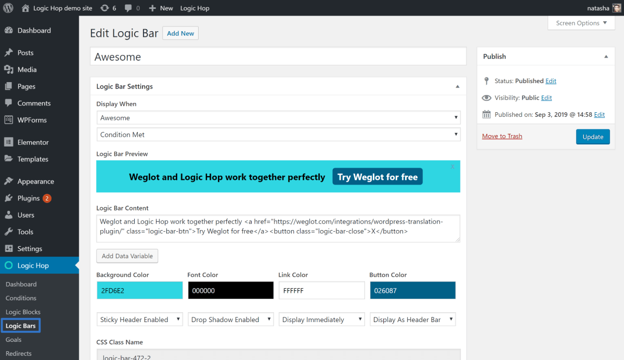Click the Logic Hop circle icon
Viewport: 624px width, 360px height.
tap(9, 265)
